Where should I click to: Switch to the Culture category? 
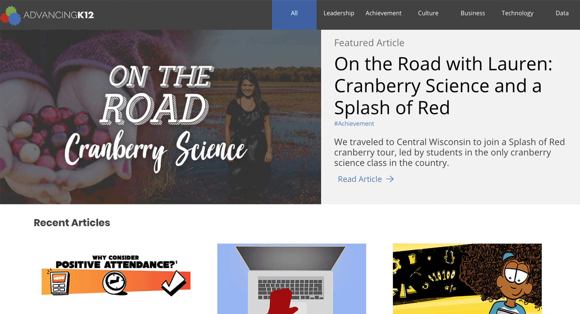[x=428, y=13]
